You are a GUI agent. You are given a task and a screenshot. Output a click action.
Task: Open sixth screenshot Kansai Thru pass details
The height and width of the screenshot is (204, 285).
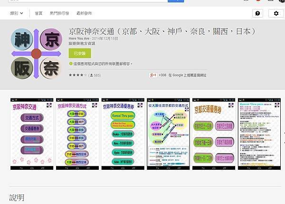tap(259, 134)
